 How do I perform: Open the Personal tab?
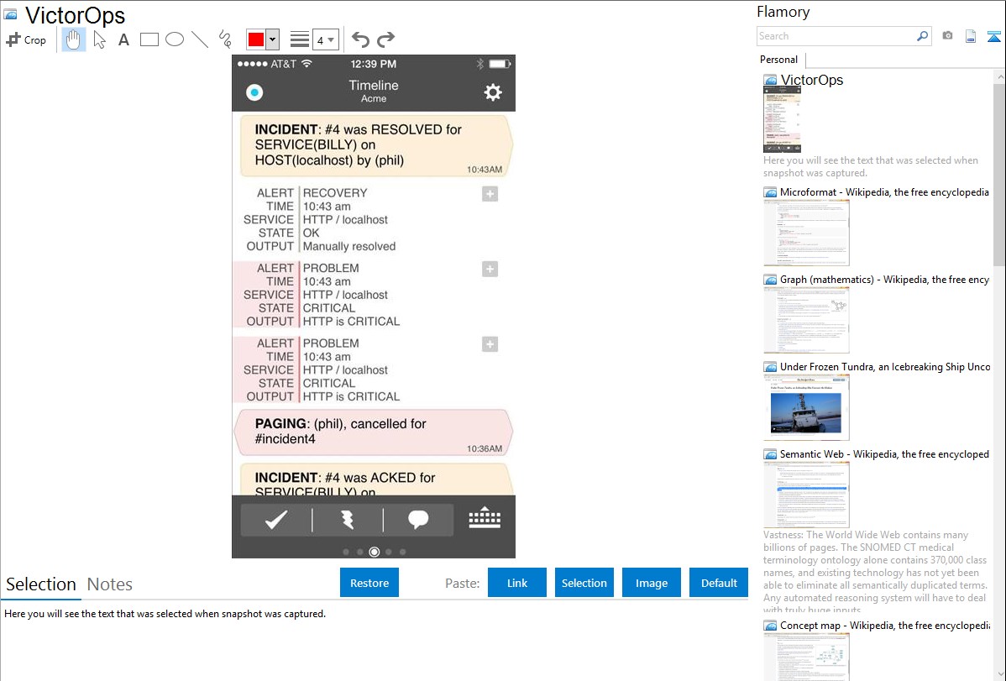[779, 60]
